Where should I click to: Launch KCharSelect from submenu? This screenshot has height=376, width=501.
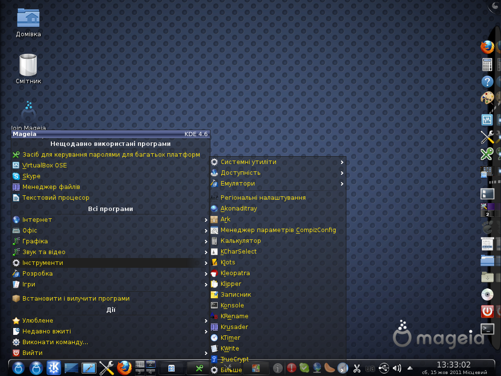(x=278, y=252)
